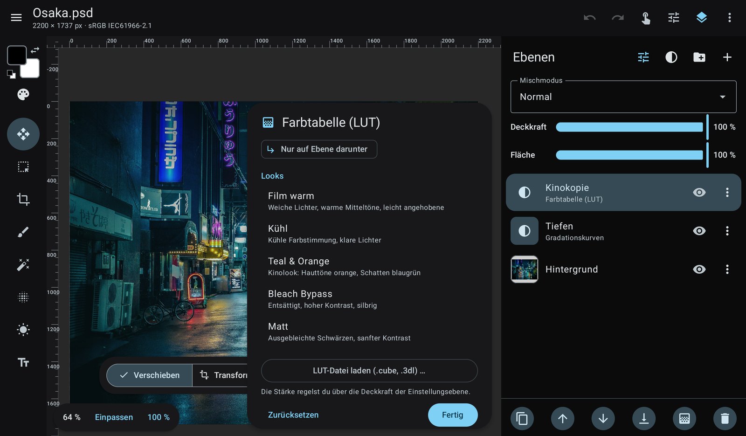Toggle 'Nur auf Ebene darunter' clipping
The image size is (746, 436).
click(x=319, y=149)
